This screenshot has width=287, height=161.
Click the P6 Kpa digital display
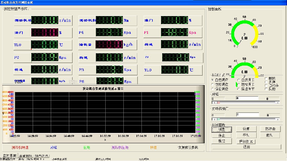[110, 81]
